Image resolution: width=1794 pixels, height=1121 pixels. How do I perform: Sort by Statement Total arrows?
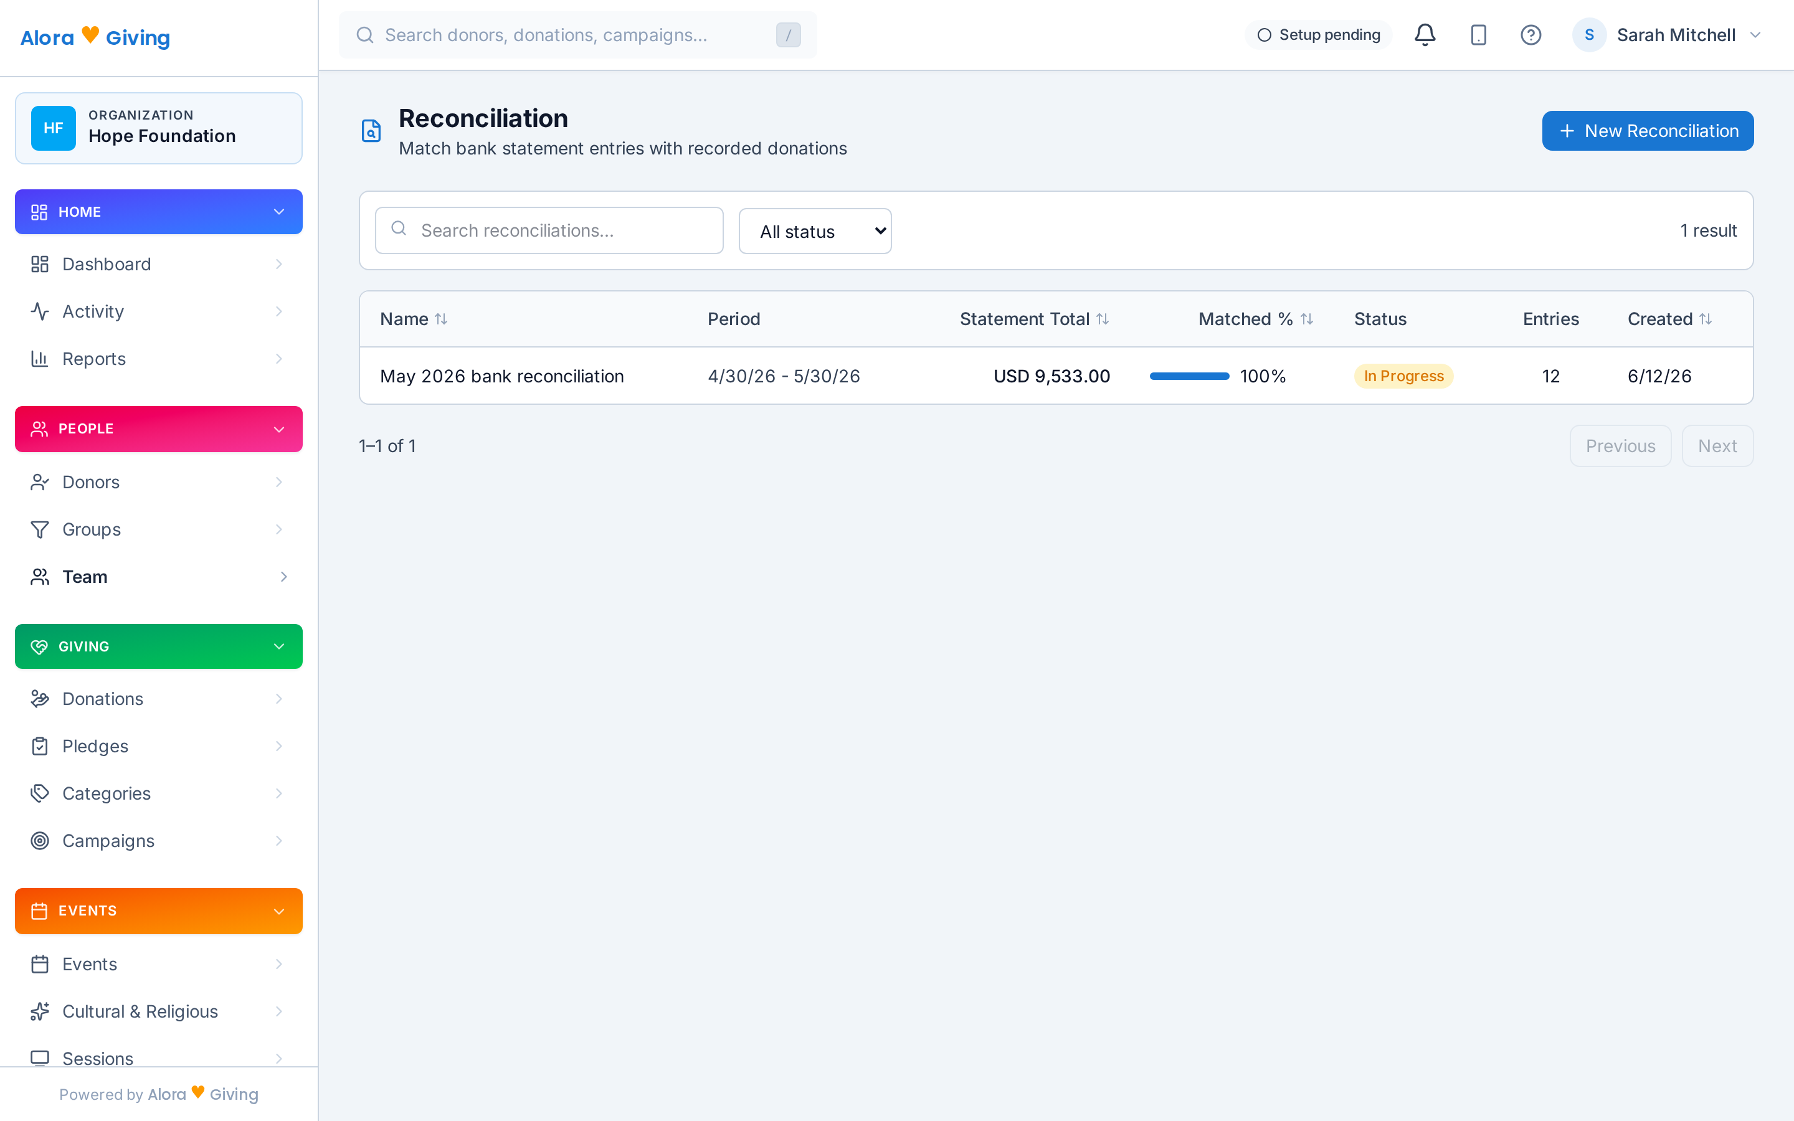[1103, 319]
